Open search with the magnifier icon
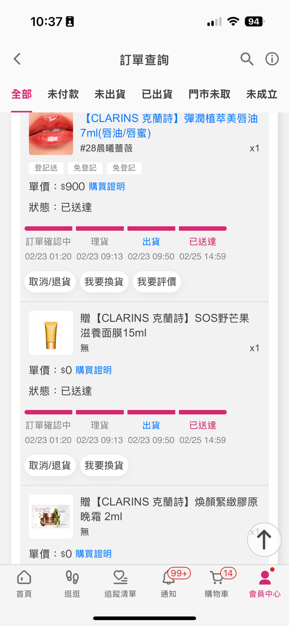Viewport: 289px width, 626px height. [x=247, y=59]
